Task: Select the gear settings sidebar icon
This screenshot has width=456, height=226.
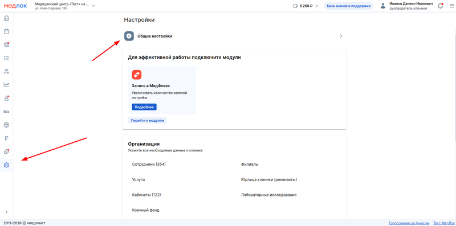Action: click(6, 165)
